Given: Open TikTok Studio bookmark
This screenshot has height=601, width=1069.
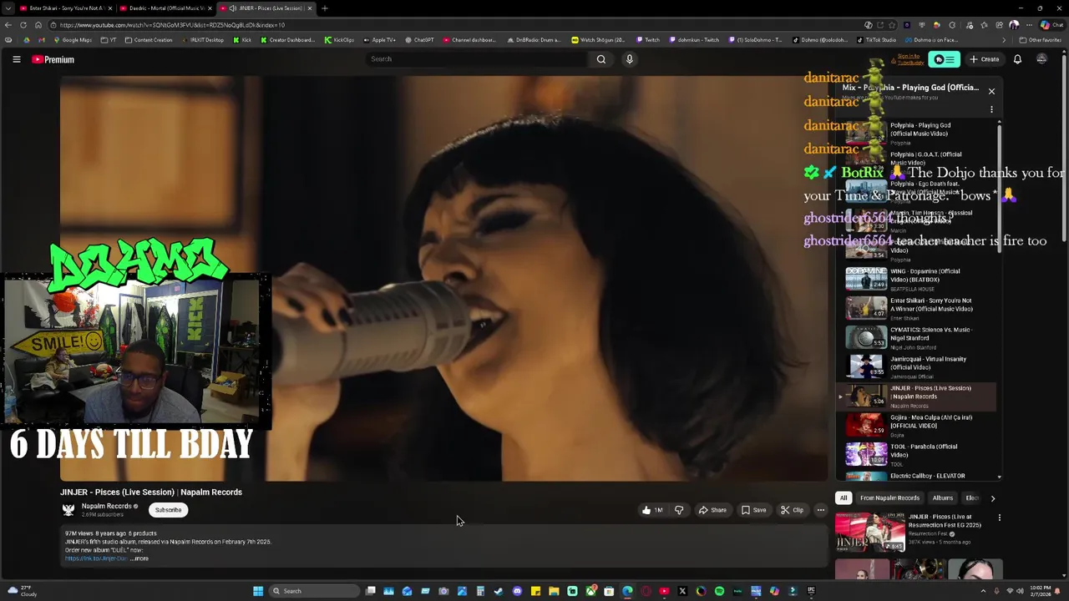Looking at the screenshot, I should pyautogui.click(x=875, y=40).
